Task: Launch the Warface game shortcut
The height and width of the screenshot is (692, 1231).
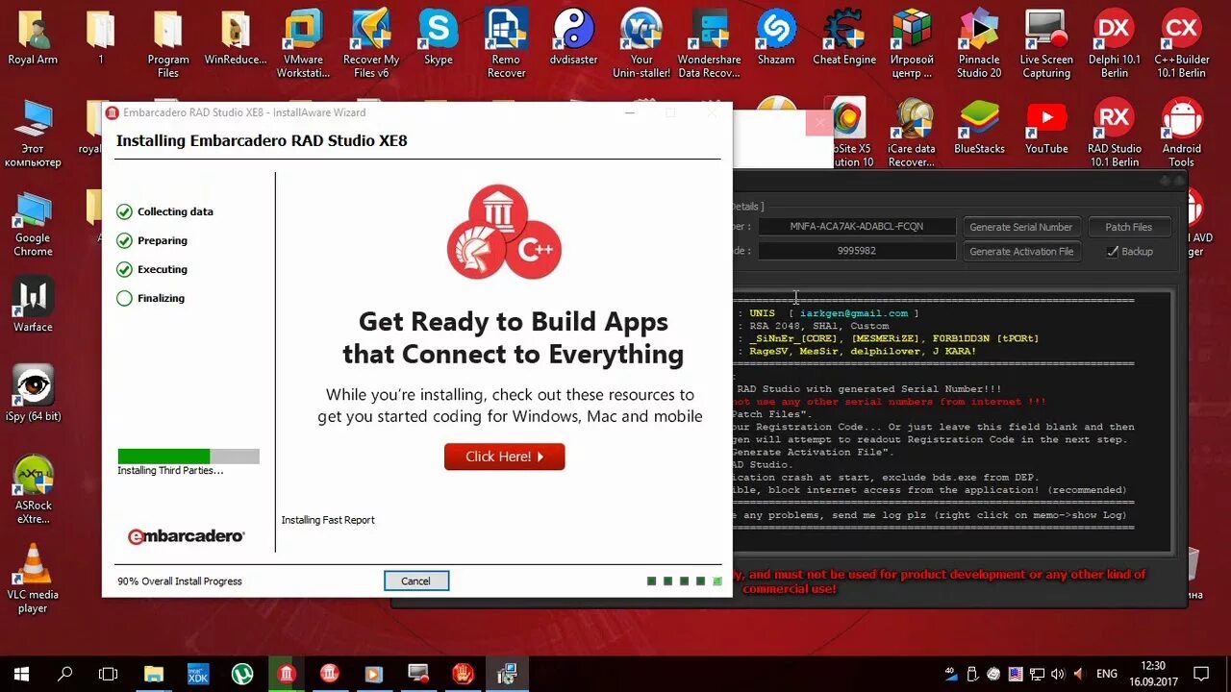Action: [x=33, y=306]
